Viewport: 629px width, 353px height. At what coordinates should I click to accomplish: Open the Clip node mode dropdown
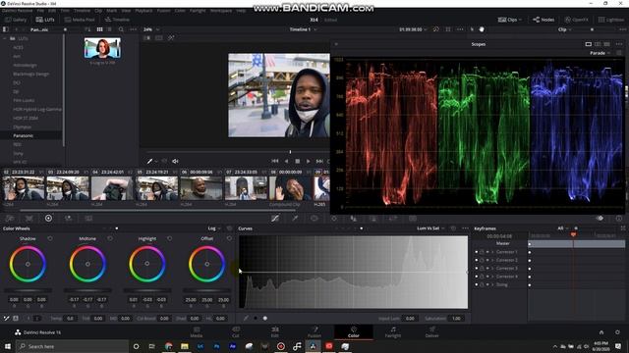(565, 29)
